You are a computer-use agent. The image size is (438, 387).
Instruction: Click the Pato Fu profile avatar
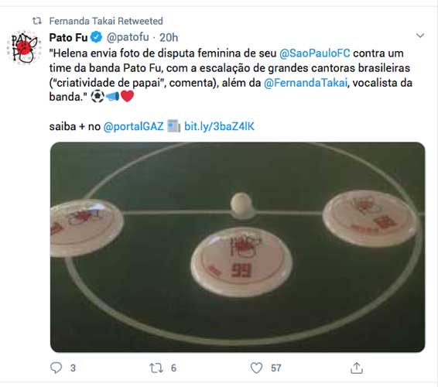click(x=24, y=47)
